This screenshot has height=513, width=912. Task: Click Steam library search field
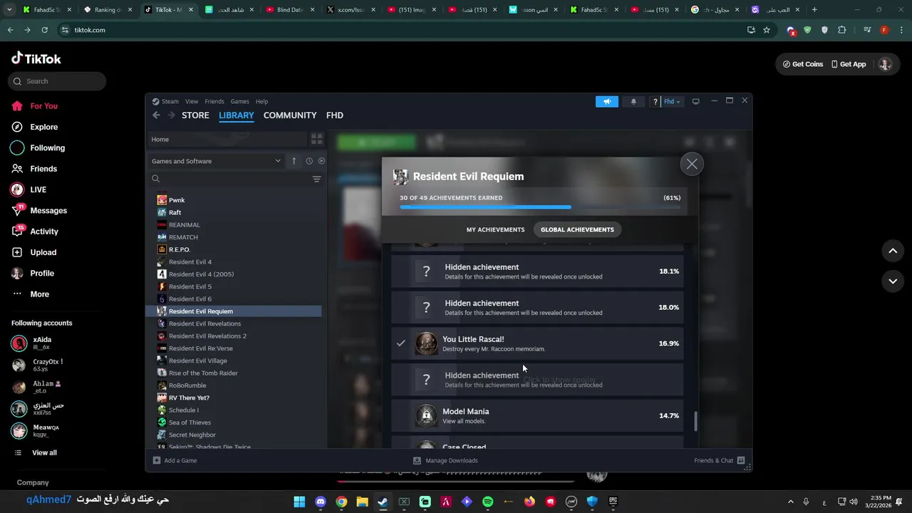point(228,179)
